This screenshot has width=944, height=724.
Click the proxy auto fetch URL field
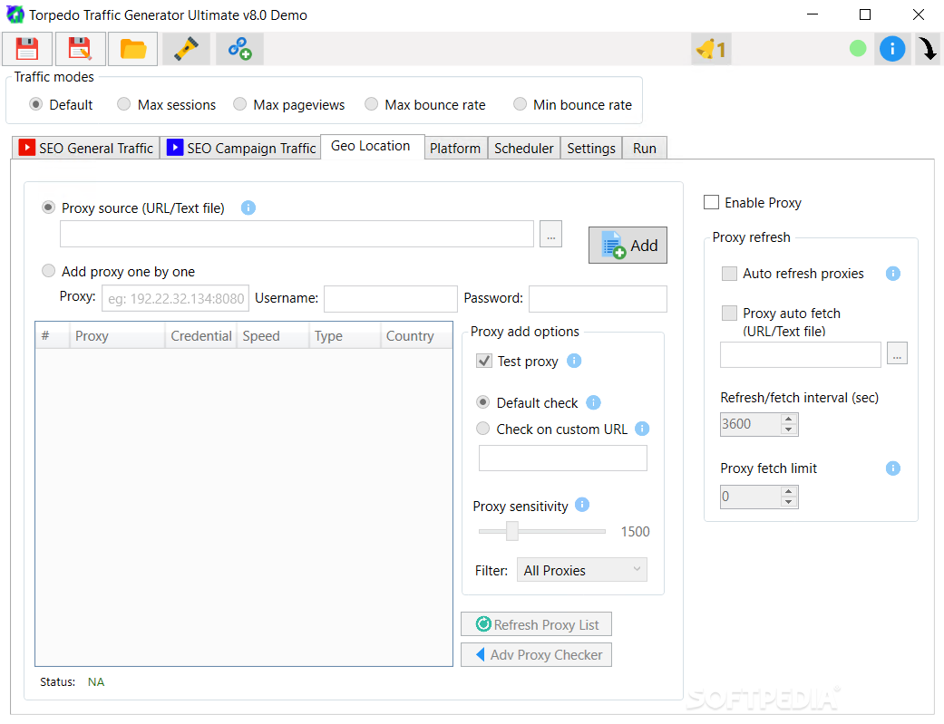pos(801,354)
